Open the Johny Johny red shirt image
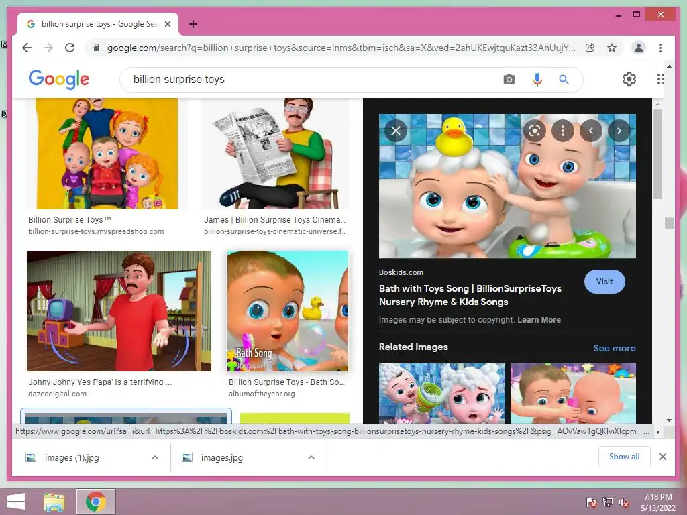The image size is (687, 515). [x=119, y=311]
